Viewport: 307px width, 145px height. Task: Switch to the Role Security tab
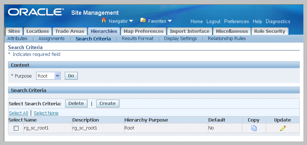(270, 31)
